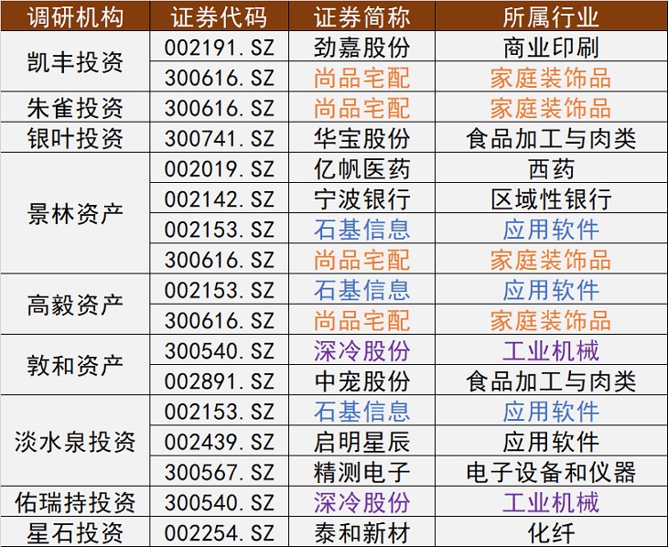Click 应用软件 in the 启明星辰 row
This screenshot has height=547, width=668.
(551, 441)
